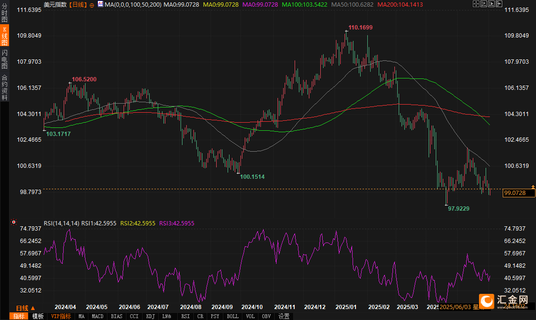Image resolution: width=536 pixels, height=320 pixels.
Task: Click the red RSI panel settings icon
Action: point(14,222)
